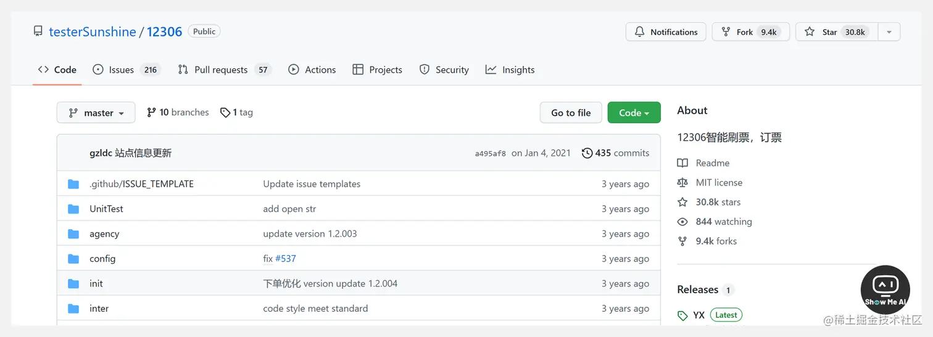Expand the Star dropdown arrow

pyautogui.click(x=889, y=32)
